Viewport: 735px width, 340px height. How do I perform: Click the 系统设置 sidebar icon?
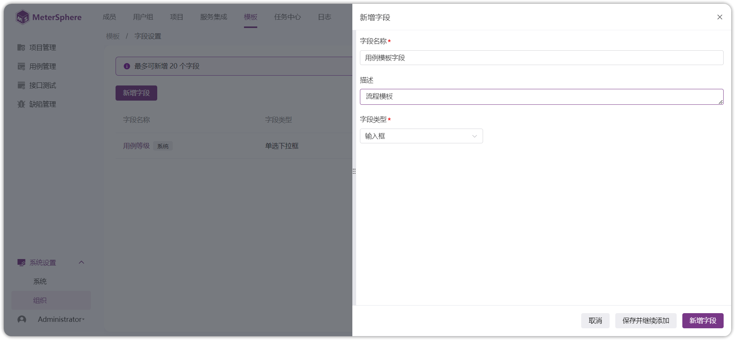21,262
